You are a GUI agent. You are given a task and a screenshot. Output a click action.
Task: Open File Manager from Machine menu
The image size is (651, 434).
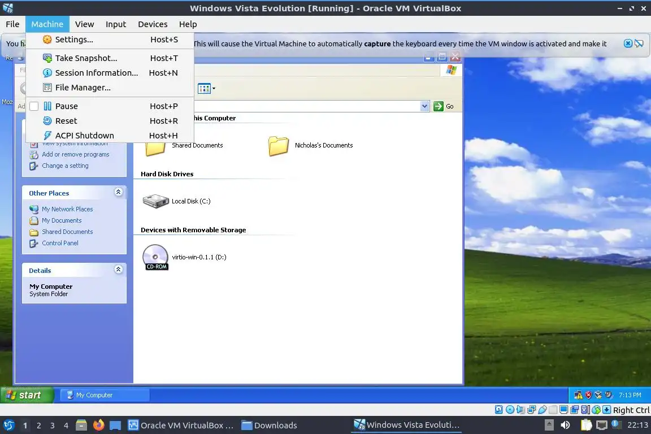pos(110,88)
